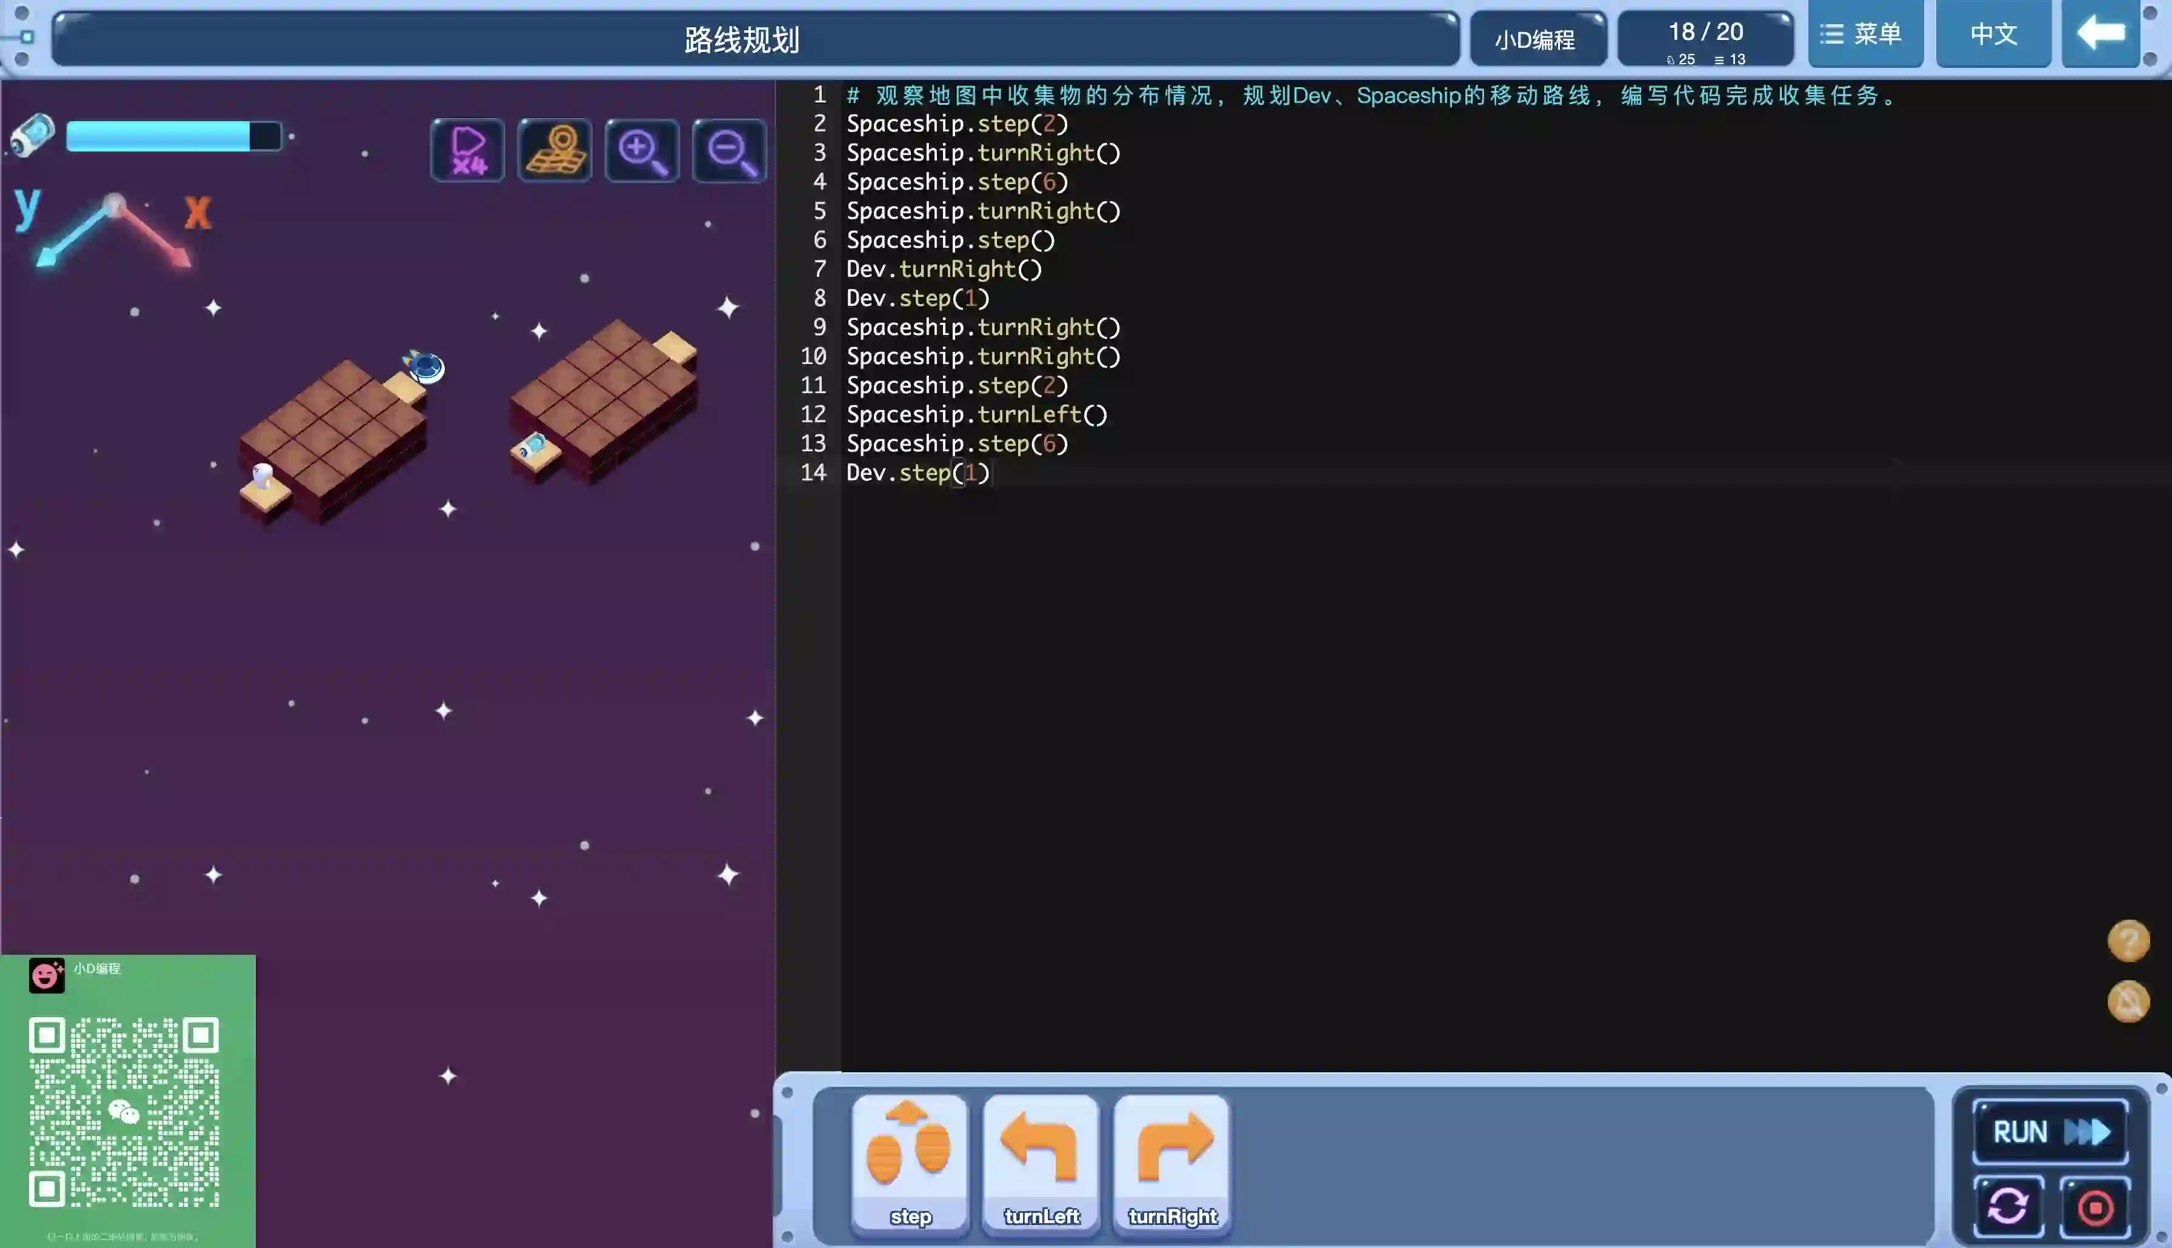Go back using the arrow button
Viewport: 2172px width, 1248px height.
click(2100, 35)
